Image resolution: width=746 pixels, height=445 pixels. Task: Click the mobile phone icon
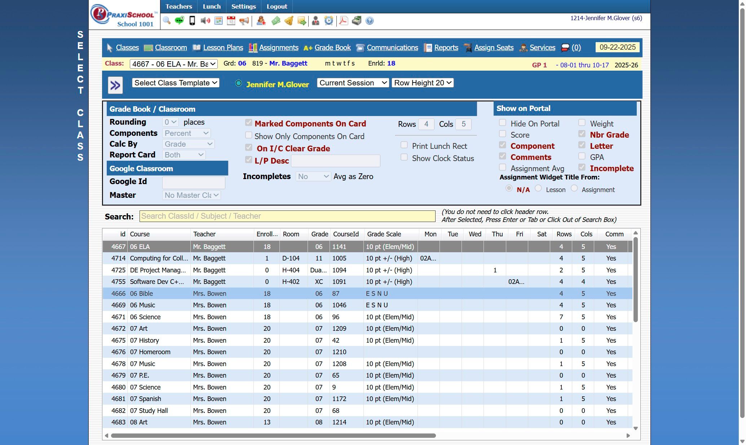[x=192, y=21]
